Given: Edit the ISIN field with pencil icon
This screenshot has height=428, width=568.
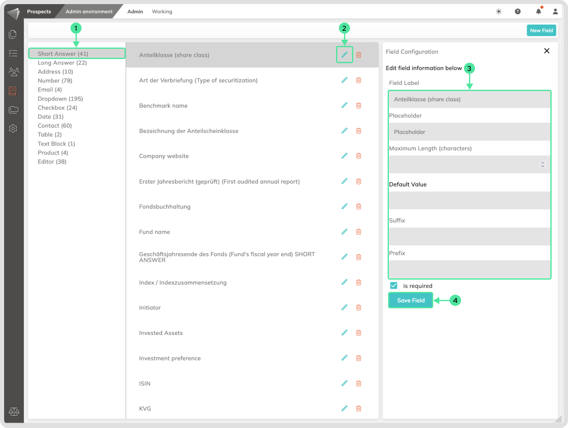Looking at the screenshot, I should point(344,383).
